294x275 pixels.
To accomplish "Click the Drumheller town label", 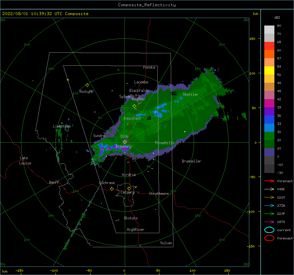I will [x=191, y=161].
